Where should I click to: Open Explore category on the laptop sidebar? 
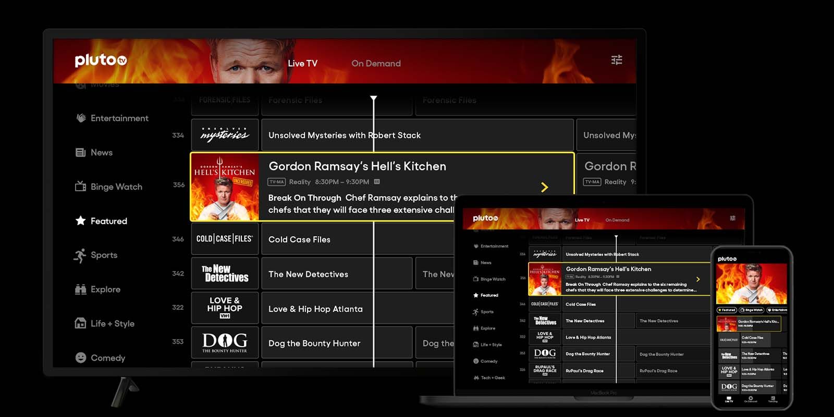(x=484, y=328)
